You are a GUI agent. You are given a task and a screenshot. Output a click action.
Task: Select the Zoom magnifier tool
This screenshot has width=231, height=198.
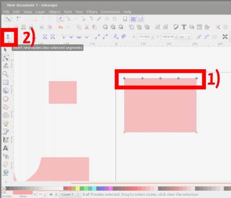tap(6, 74)
